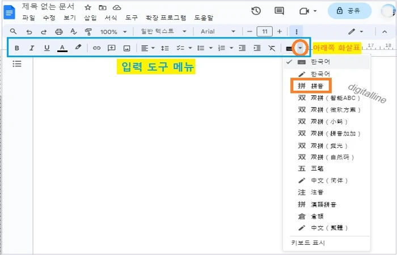Viewport: 397px width, 255px height.
Task: Open the 파일 menu
Action: coord(28,18)
